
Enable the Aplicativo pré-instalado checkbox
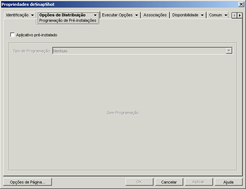coord(12,35)
